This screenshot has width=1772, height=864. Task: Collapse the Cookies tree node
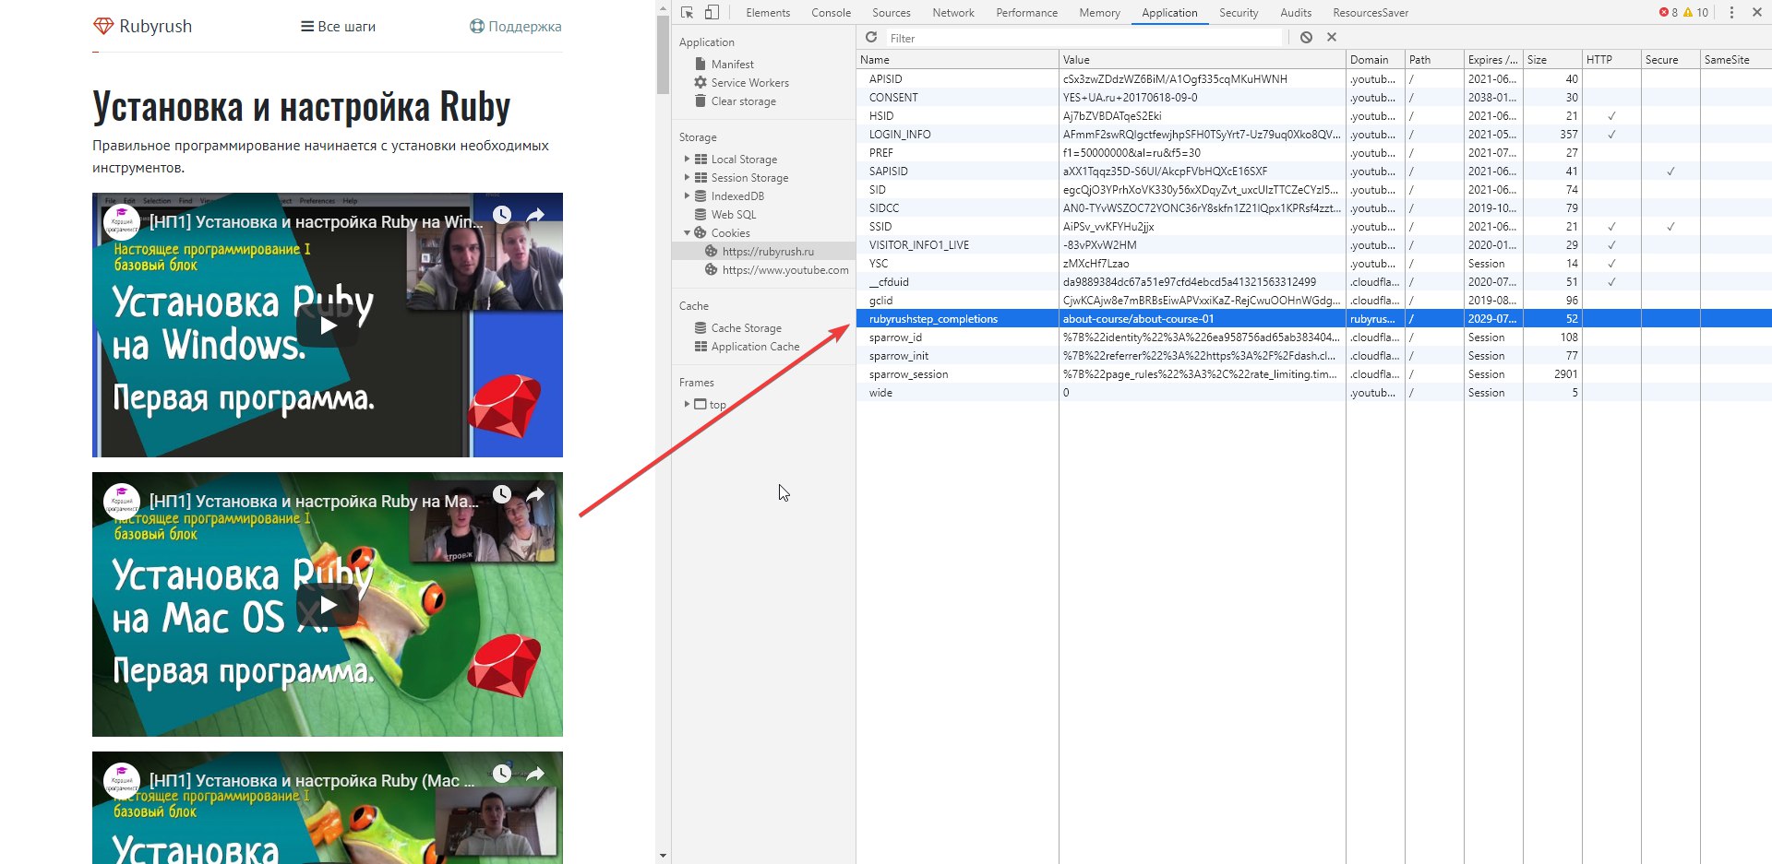(x=687, y=232)
